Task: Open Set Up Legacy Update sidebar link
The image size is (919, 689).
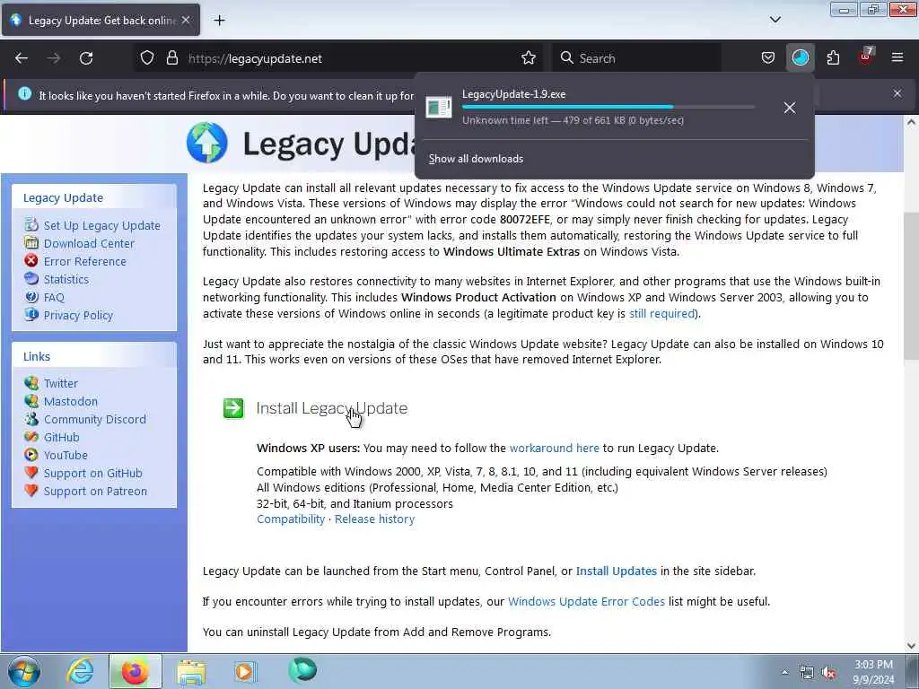Action: click(x=101, y=225)
